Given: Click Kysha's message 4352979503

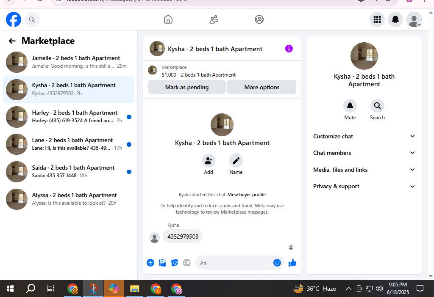Looking at the screenshot, I should [183, 236].
